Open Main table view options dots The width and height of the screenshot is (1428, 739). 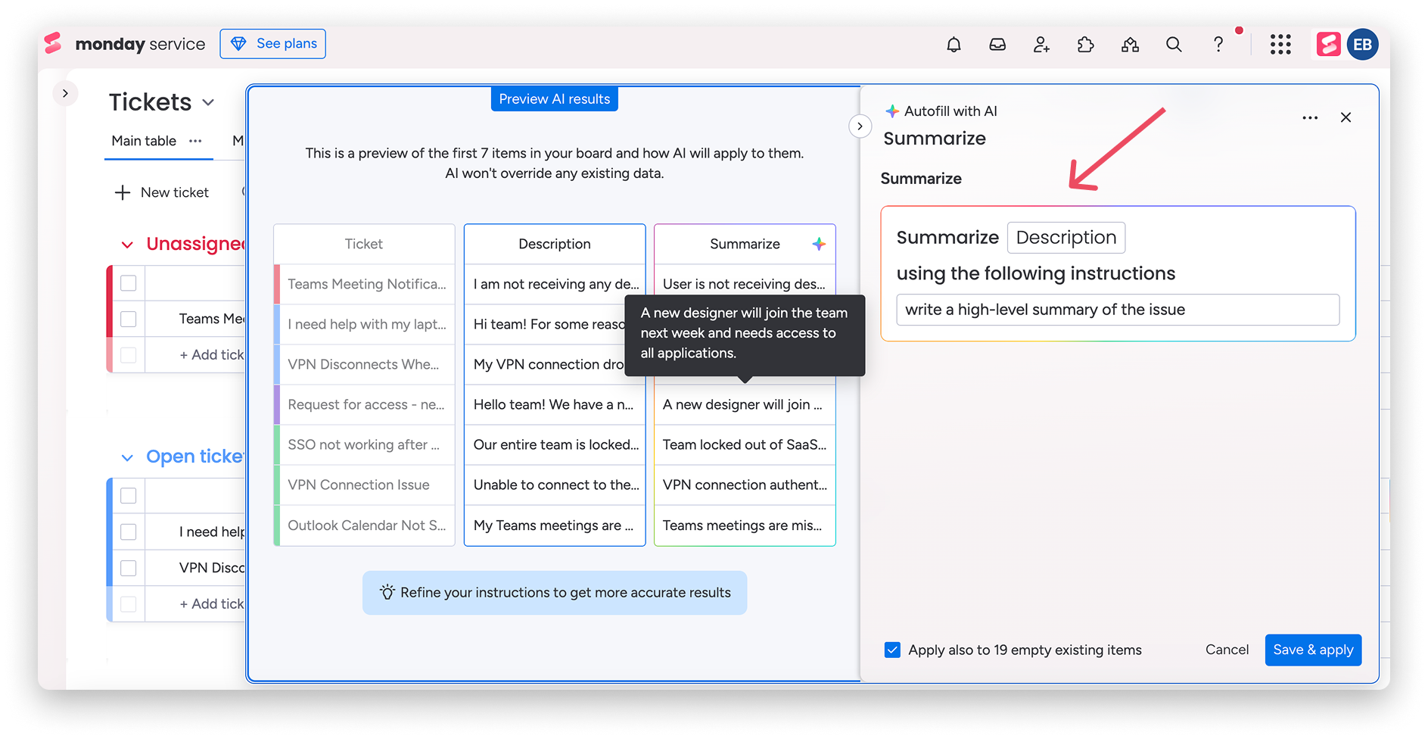click(195, 141)
